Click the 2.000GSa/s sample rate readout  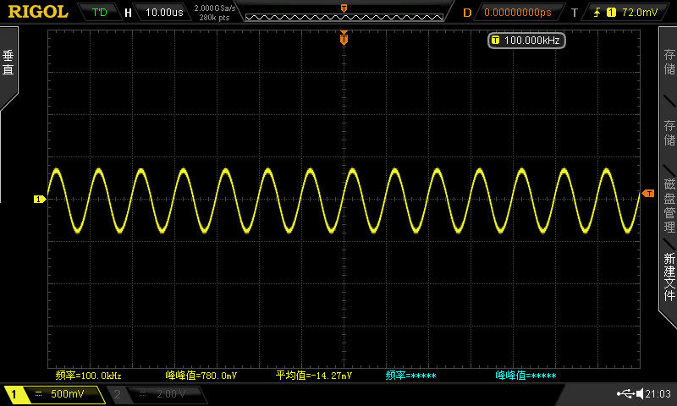[x=215, y=8]
